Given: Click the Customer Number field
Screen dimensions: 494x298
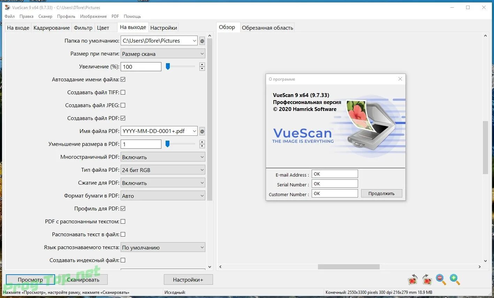Looking at the screenshot, I should (x=335, y=193).
